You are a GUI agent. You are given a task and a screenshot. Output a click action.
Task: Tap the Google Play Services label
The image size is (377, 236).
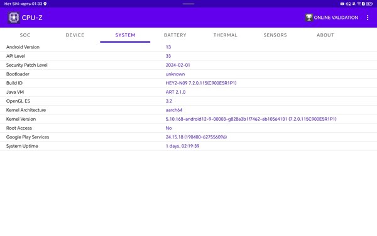(28, 137)
